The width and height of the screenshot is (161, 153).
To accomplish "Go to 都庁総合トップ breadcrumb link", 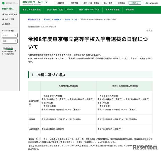I will [34, 19].
